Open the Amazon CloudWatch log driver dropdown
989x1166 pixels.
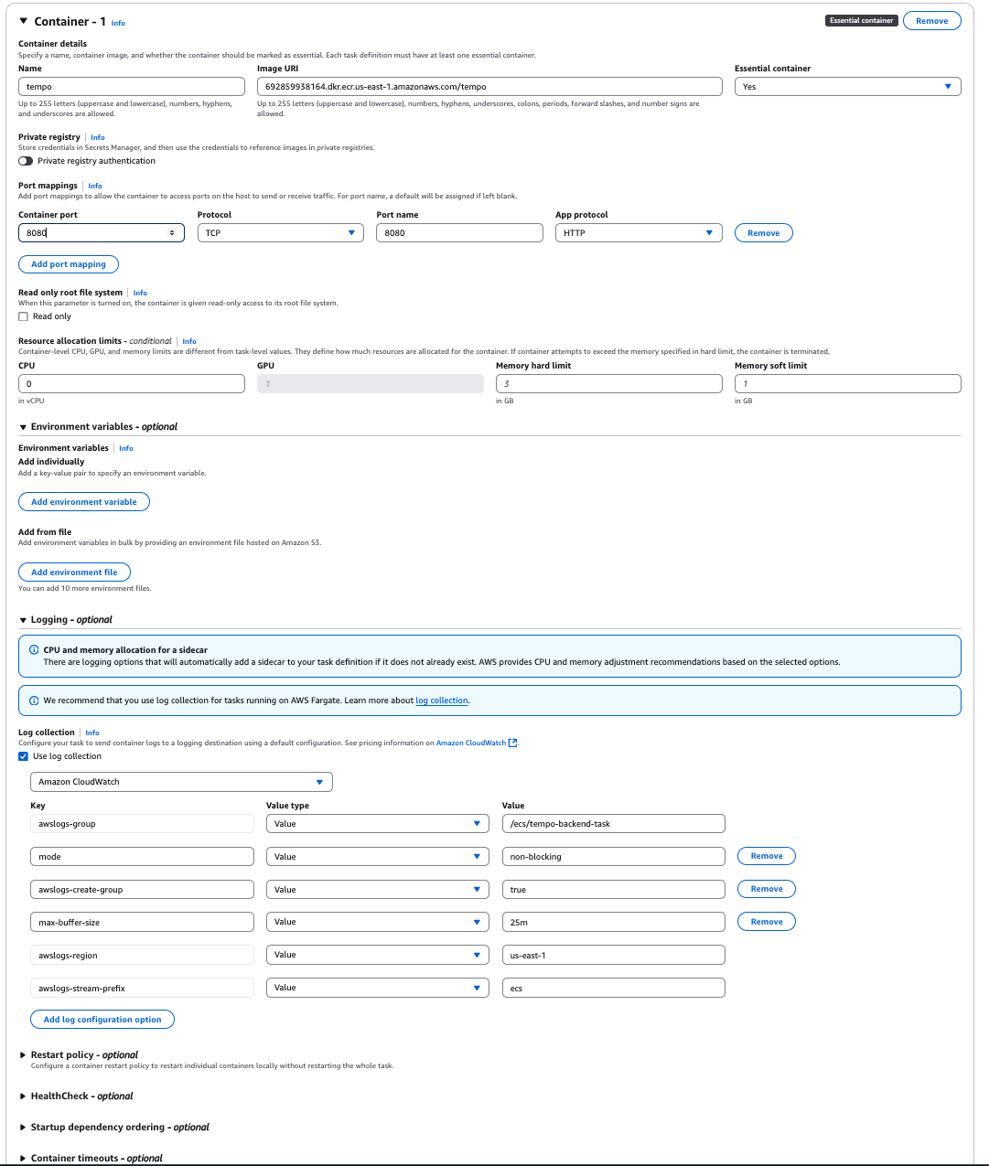pos(181,782)
